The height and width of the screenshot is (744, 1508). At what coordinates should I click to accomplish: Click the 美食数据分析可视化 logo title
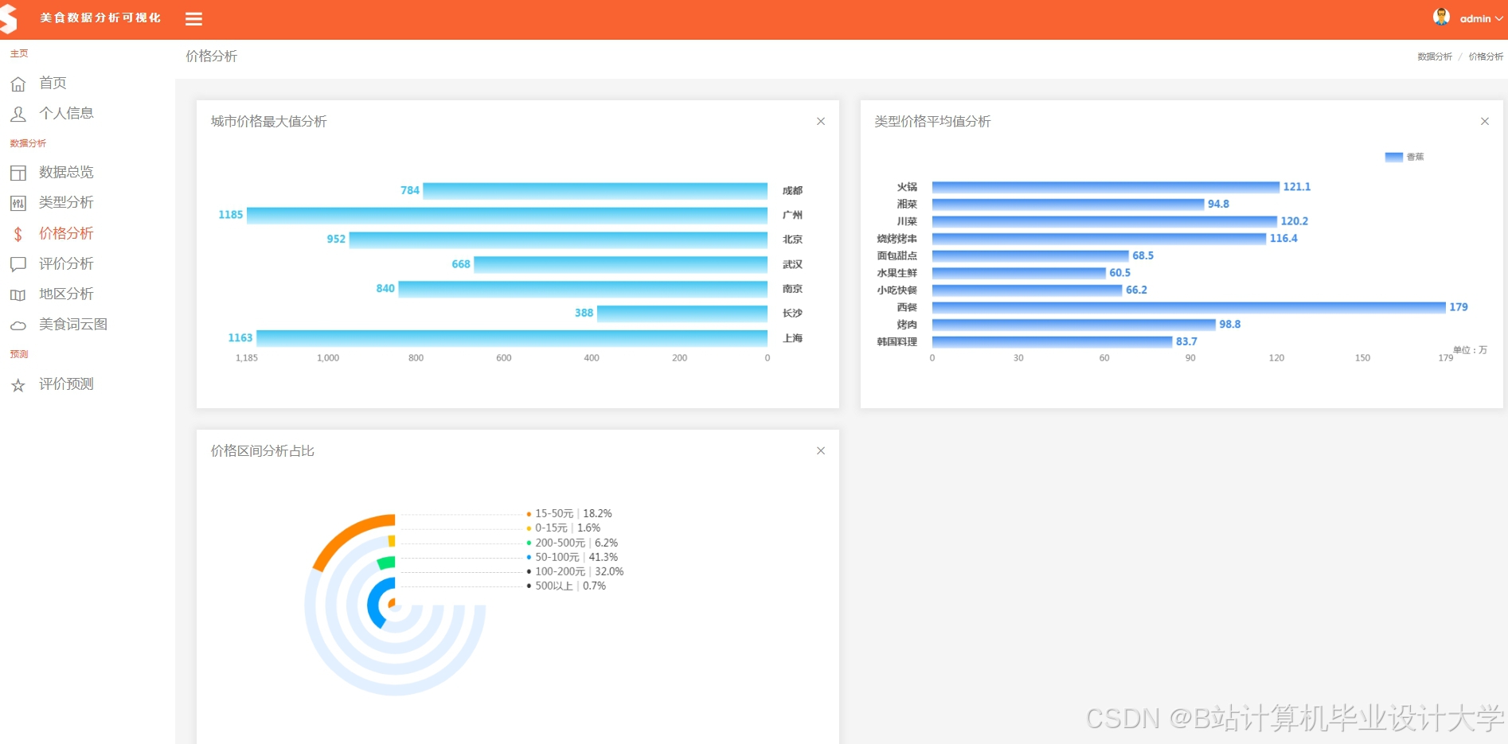tap(99, 17)
